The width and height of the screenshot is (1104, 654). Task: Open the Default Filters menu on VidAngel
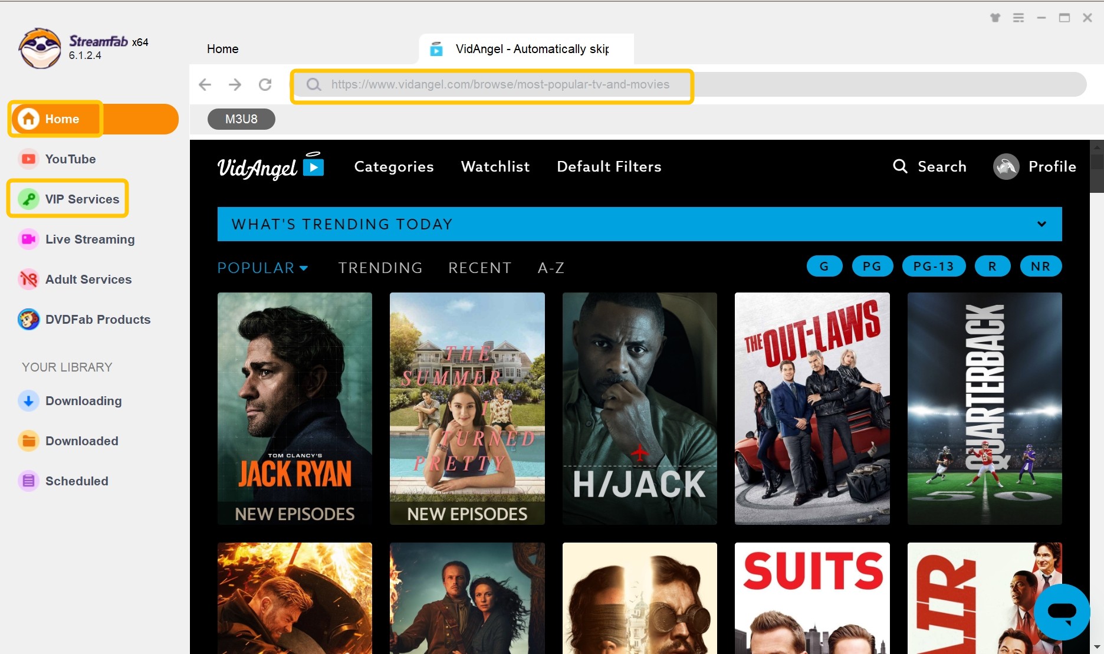pyautogui.click(x=609, y=166)
